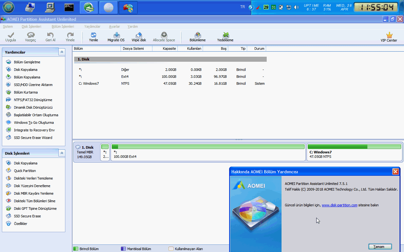
Task: Open the Bölümleme tool
Action: point(198,37)
